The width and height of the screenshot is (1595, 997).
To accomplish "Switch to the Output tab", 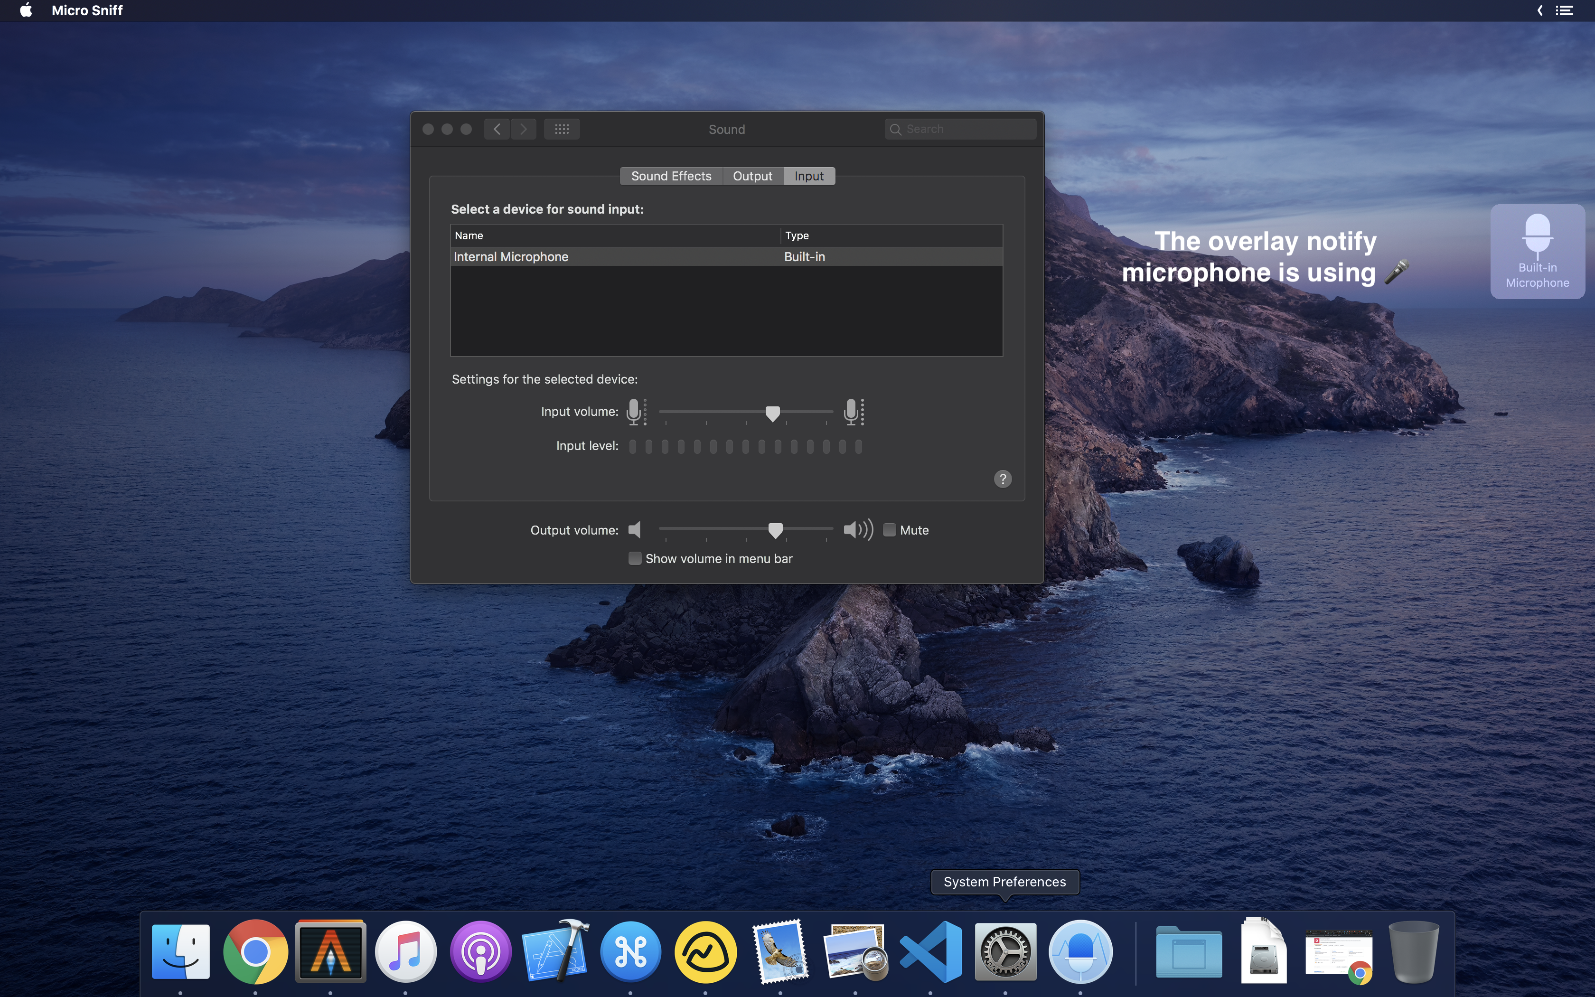I will pyautogui.click(x=752, y=176).
